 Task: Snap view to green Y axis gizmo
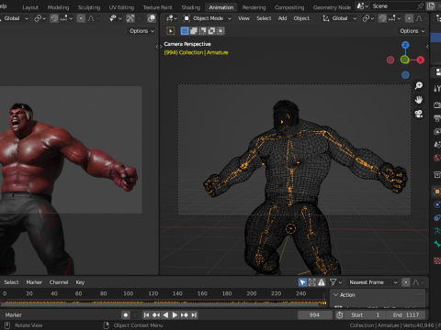point(405,60)
